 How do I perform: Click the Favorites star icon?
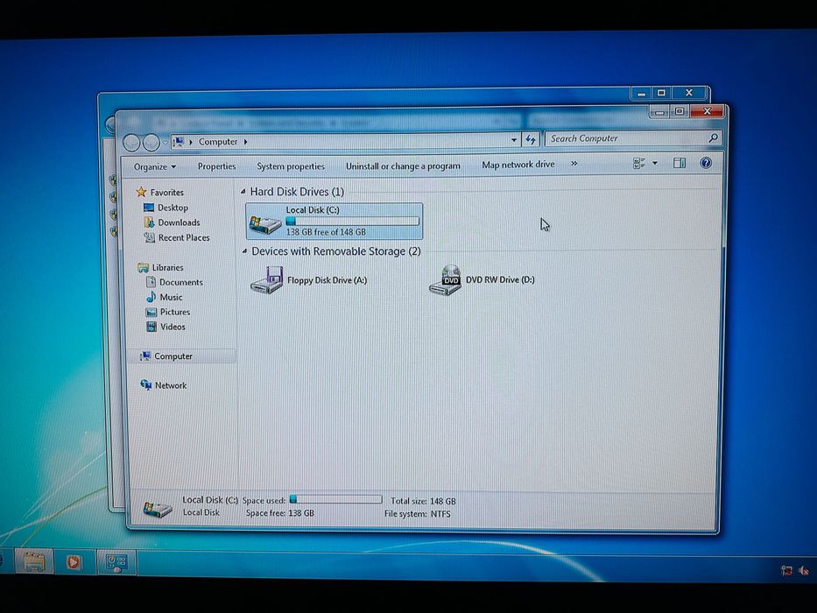[x=141, y=192]
